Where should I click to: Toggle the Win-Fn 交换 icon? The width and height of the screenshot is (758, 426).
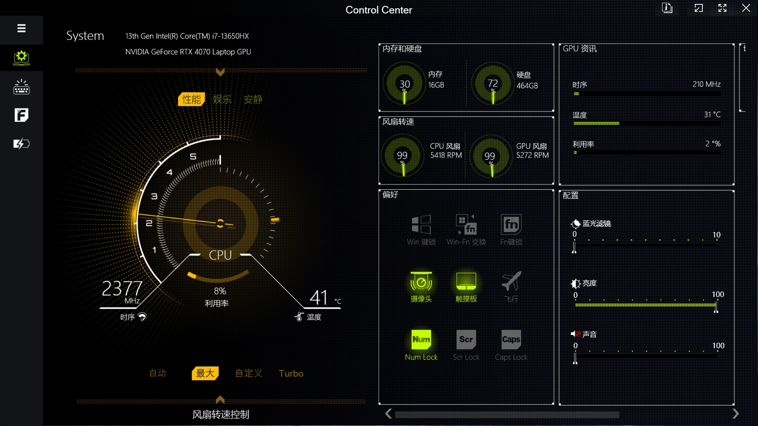coord(466,225)
